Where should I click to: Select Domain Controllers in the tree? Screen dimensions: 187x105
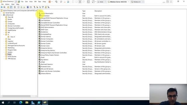[x=14, y=26]
